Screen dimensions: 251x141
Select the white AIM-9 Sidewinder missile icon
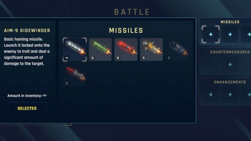click(75, 49)
